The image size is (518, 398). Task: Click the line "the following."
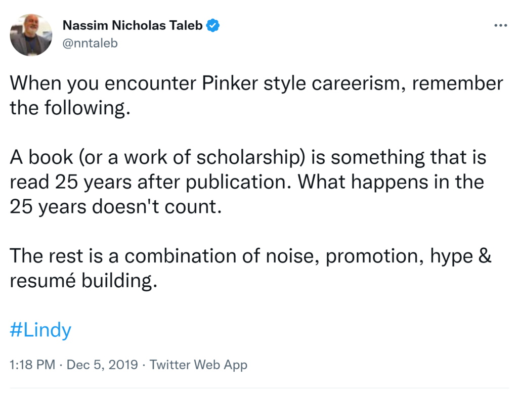(70, 108)
